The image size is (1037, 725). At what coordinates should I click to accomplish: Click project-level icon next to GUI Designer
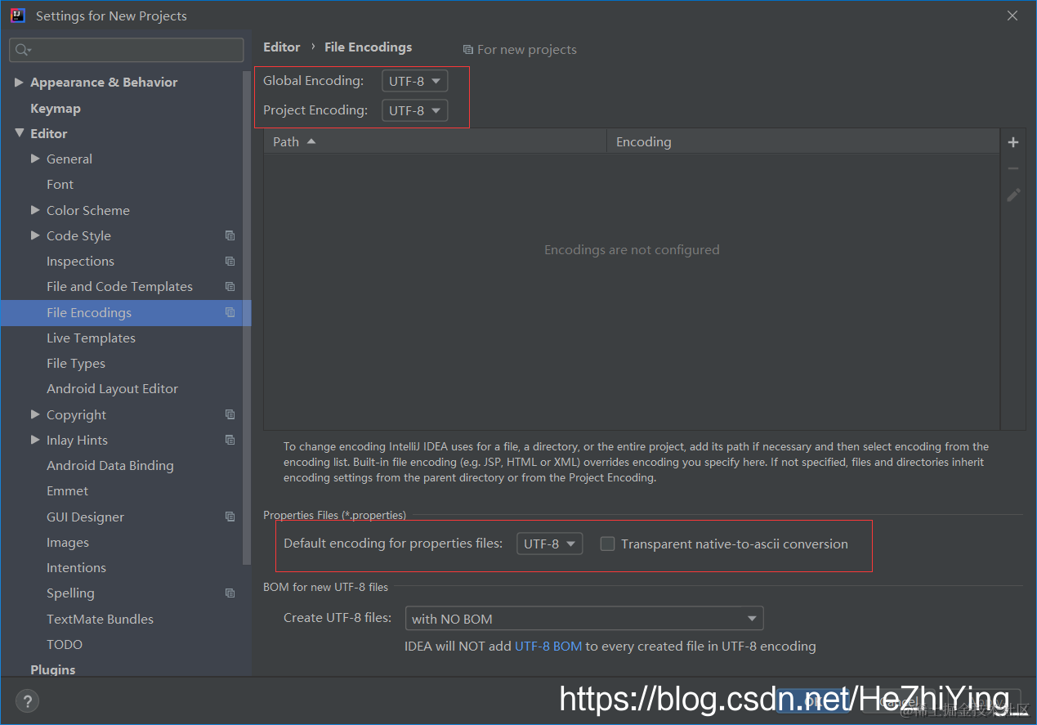tap(230, 517)
